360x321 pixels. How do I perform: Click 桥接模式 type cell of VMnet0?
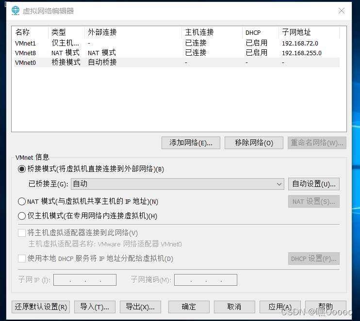pyautogui.click(x=66, y=62)
